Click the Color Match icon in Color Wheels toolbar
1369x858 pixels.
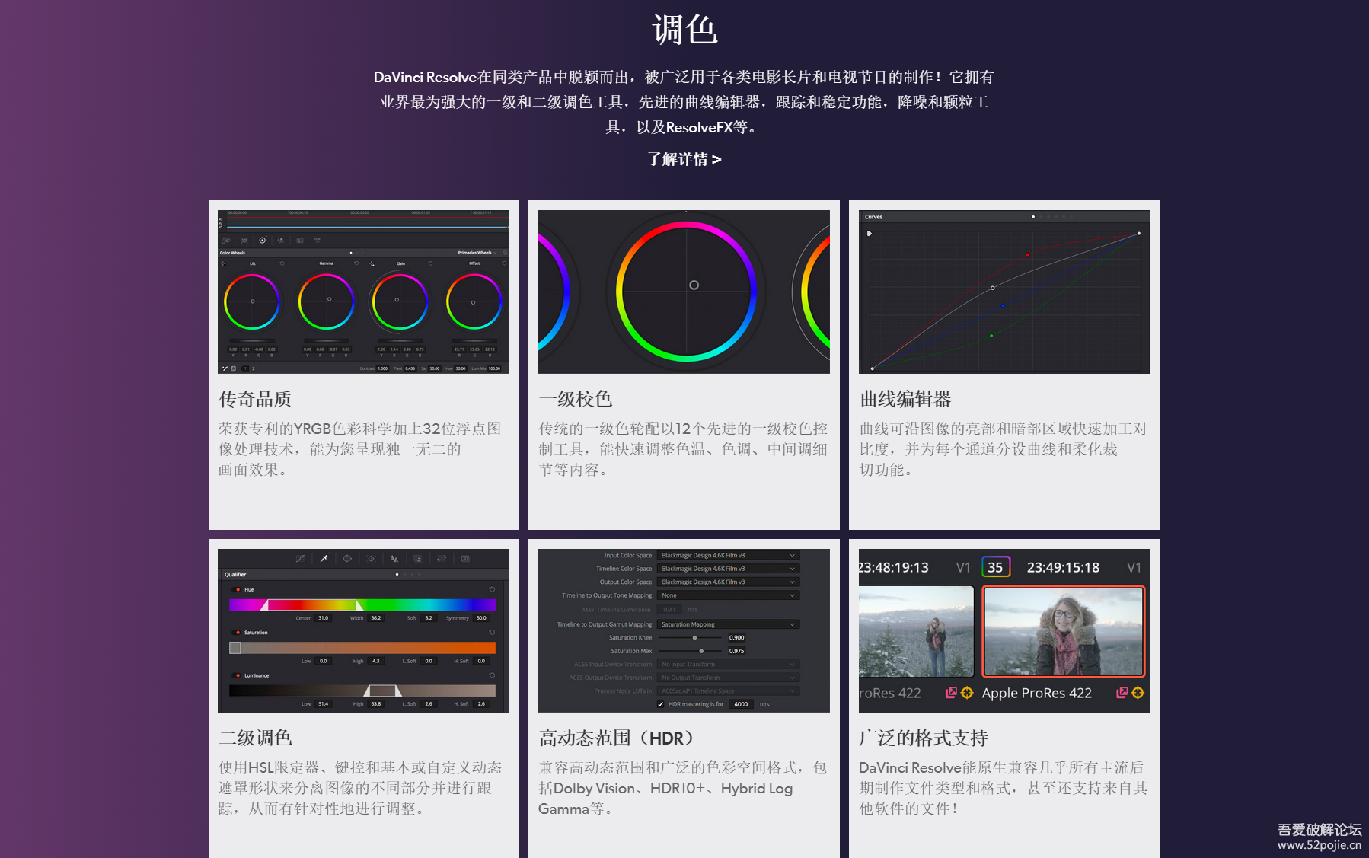244,240
